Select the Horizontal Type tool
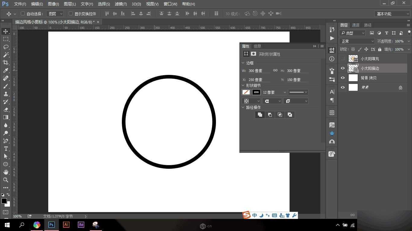 pos(5,149)
